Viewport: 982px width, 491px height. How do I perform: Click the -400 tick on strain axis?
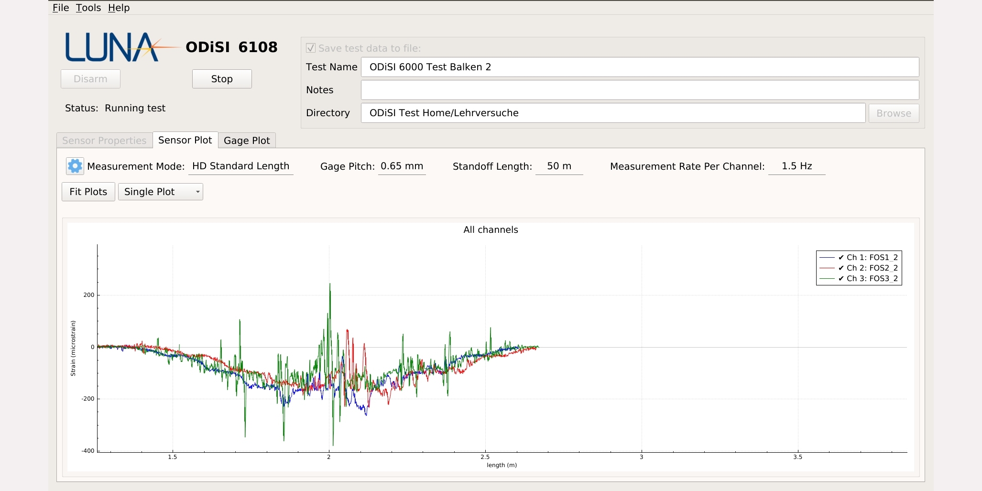(88, 451)
